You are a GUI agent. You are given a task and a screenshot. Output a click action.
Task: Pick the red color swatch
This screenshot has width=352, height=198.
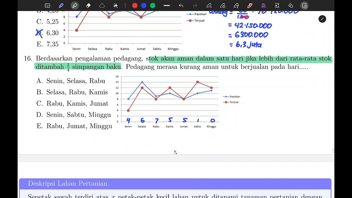click(135, 5)
